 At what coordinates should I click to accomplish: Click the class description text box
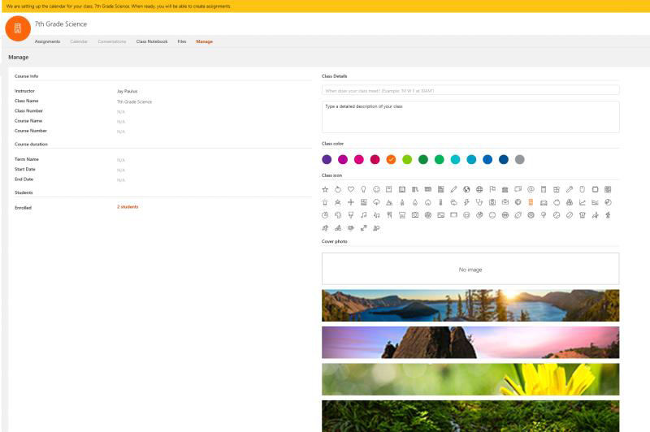470,116
